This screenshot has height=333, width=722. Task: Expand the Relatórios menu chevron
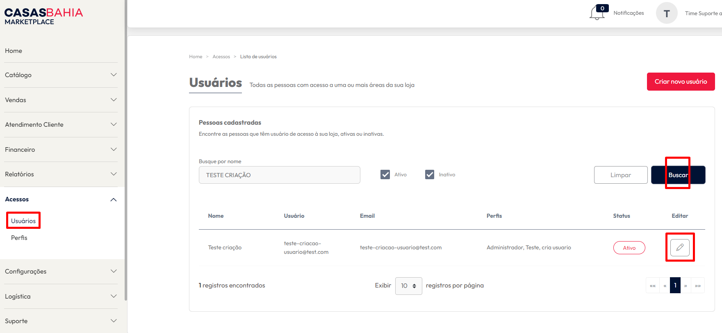[114, 174]
